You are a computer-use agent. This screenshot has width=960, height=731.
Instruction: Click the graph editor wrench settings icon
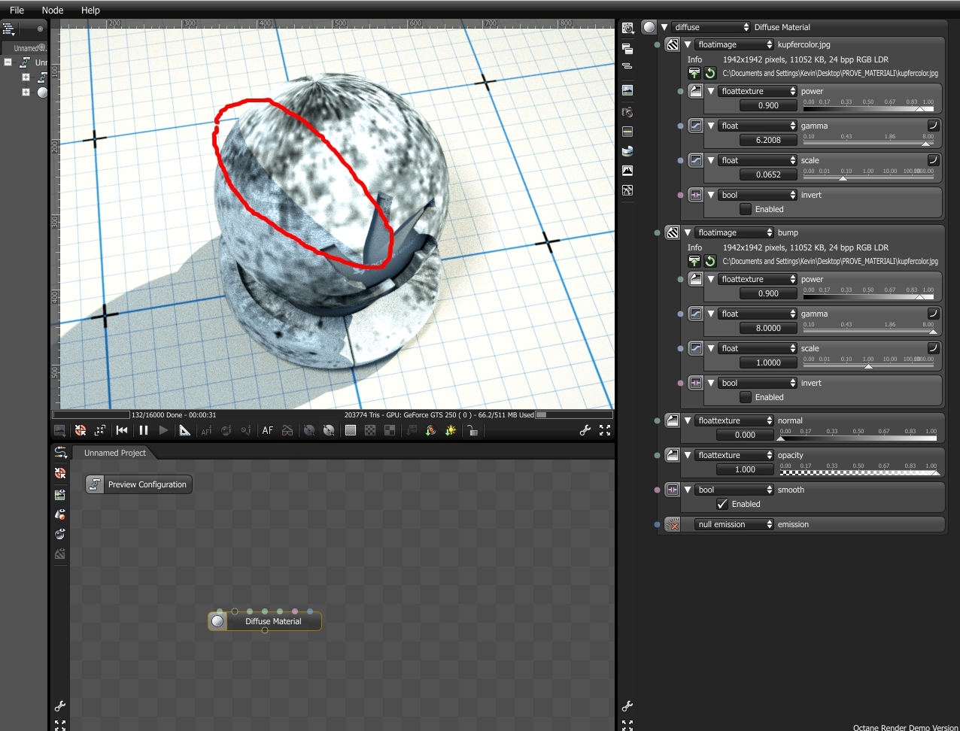(x=60, y=706)
